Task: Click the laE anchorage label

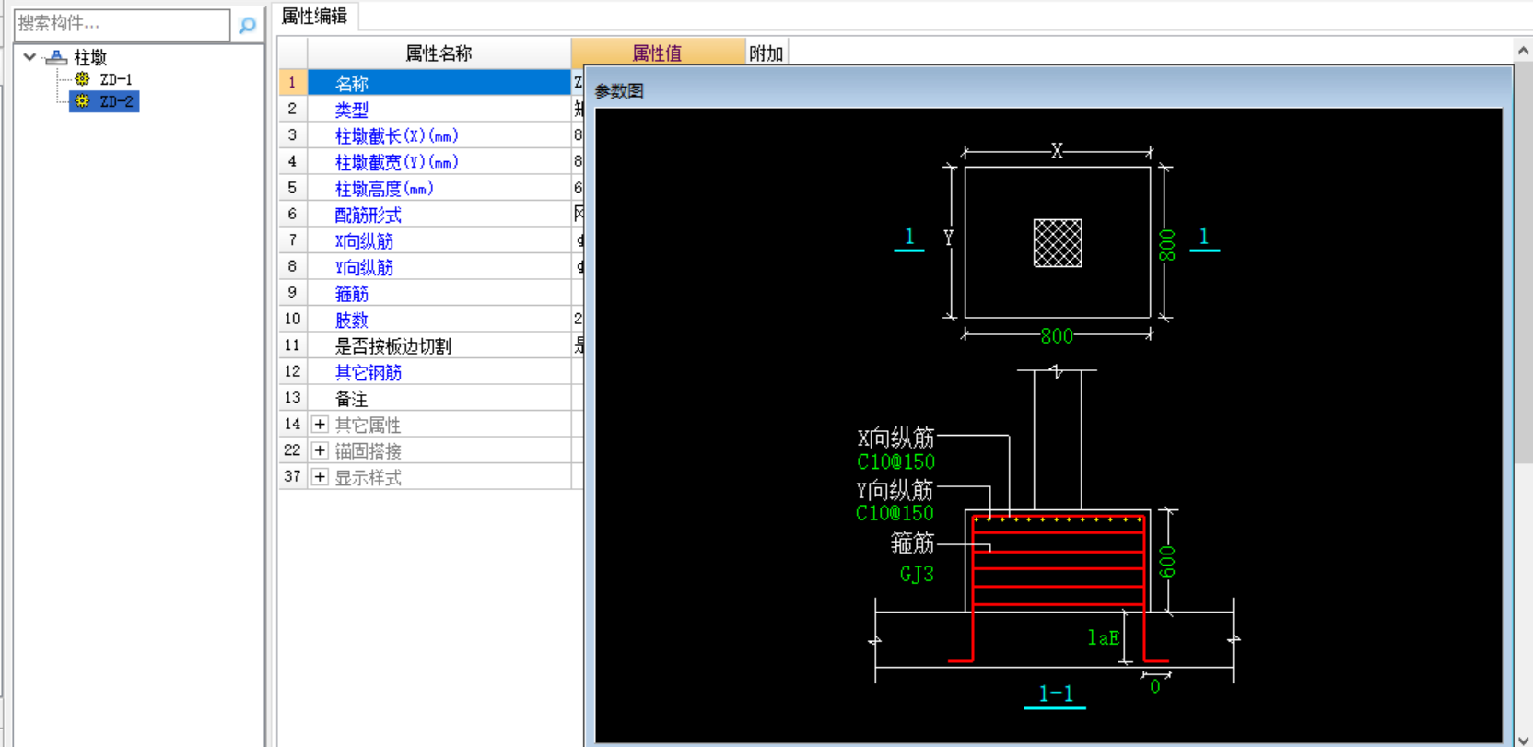Action: tap(1103, 637)
